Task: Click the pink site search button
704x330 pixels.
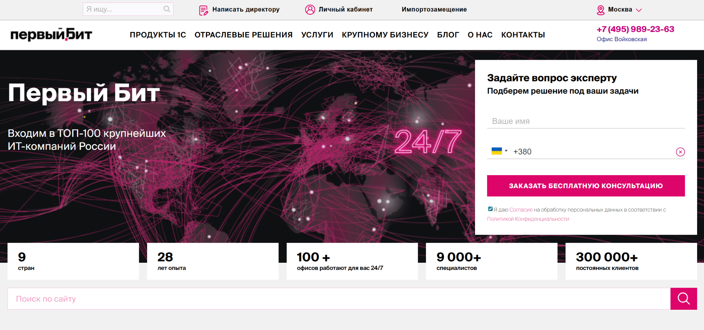Action: coord(683,299)
